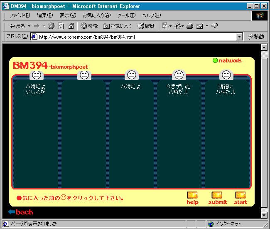270x229 pixels.
Task: Expand the address bar dropdown
Action: coord(239,37)
